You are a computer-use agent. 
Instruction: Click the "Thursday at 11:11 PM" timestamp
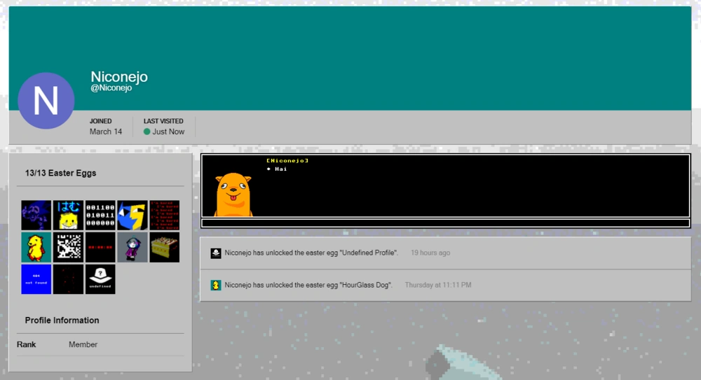438,285
